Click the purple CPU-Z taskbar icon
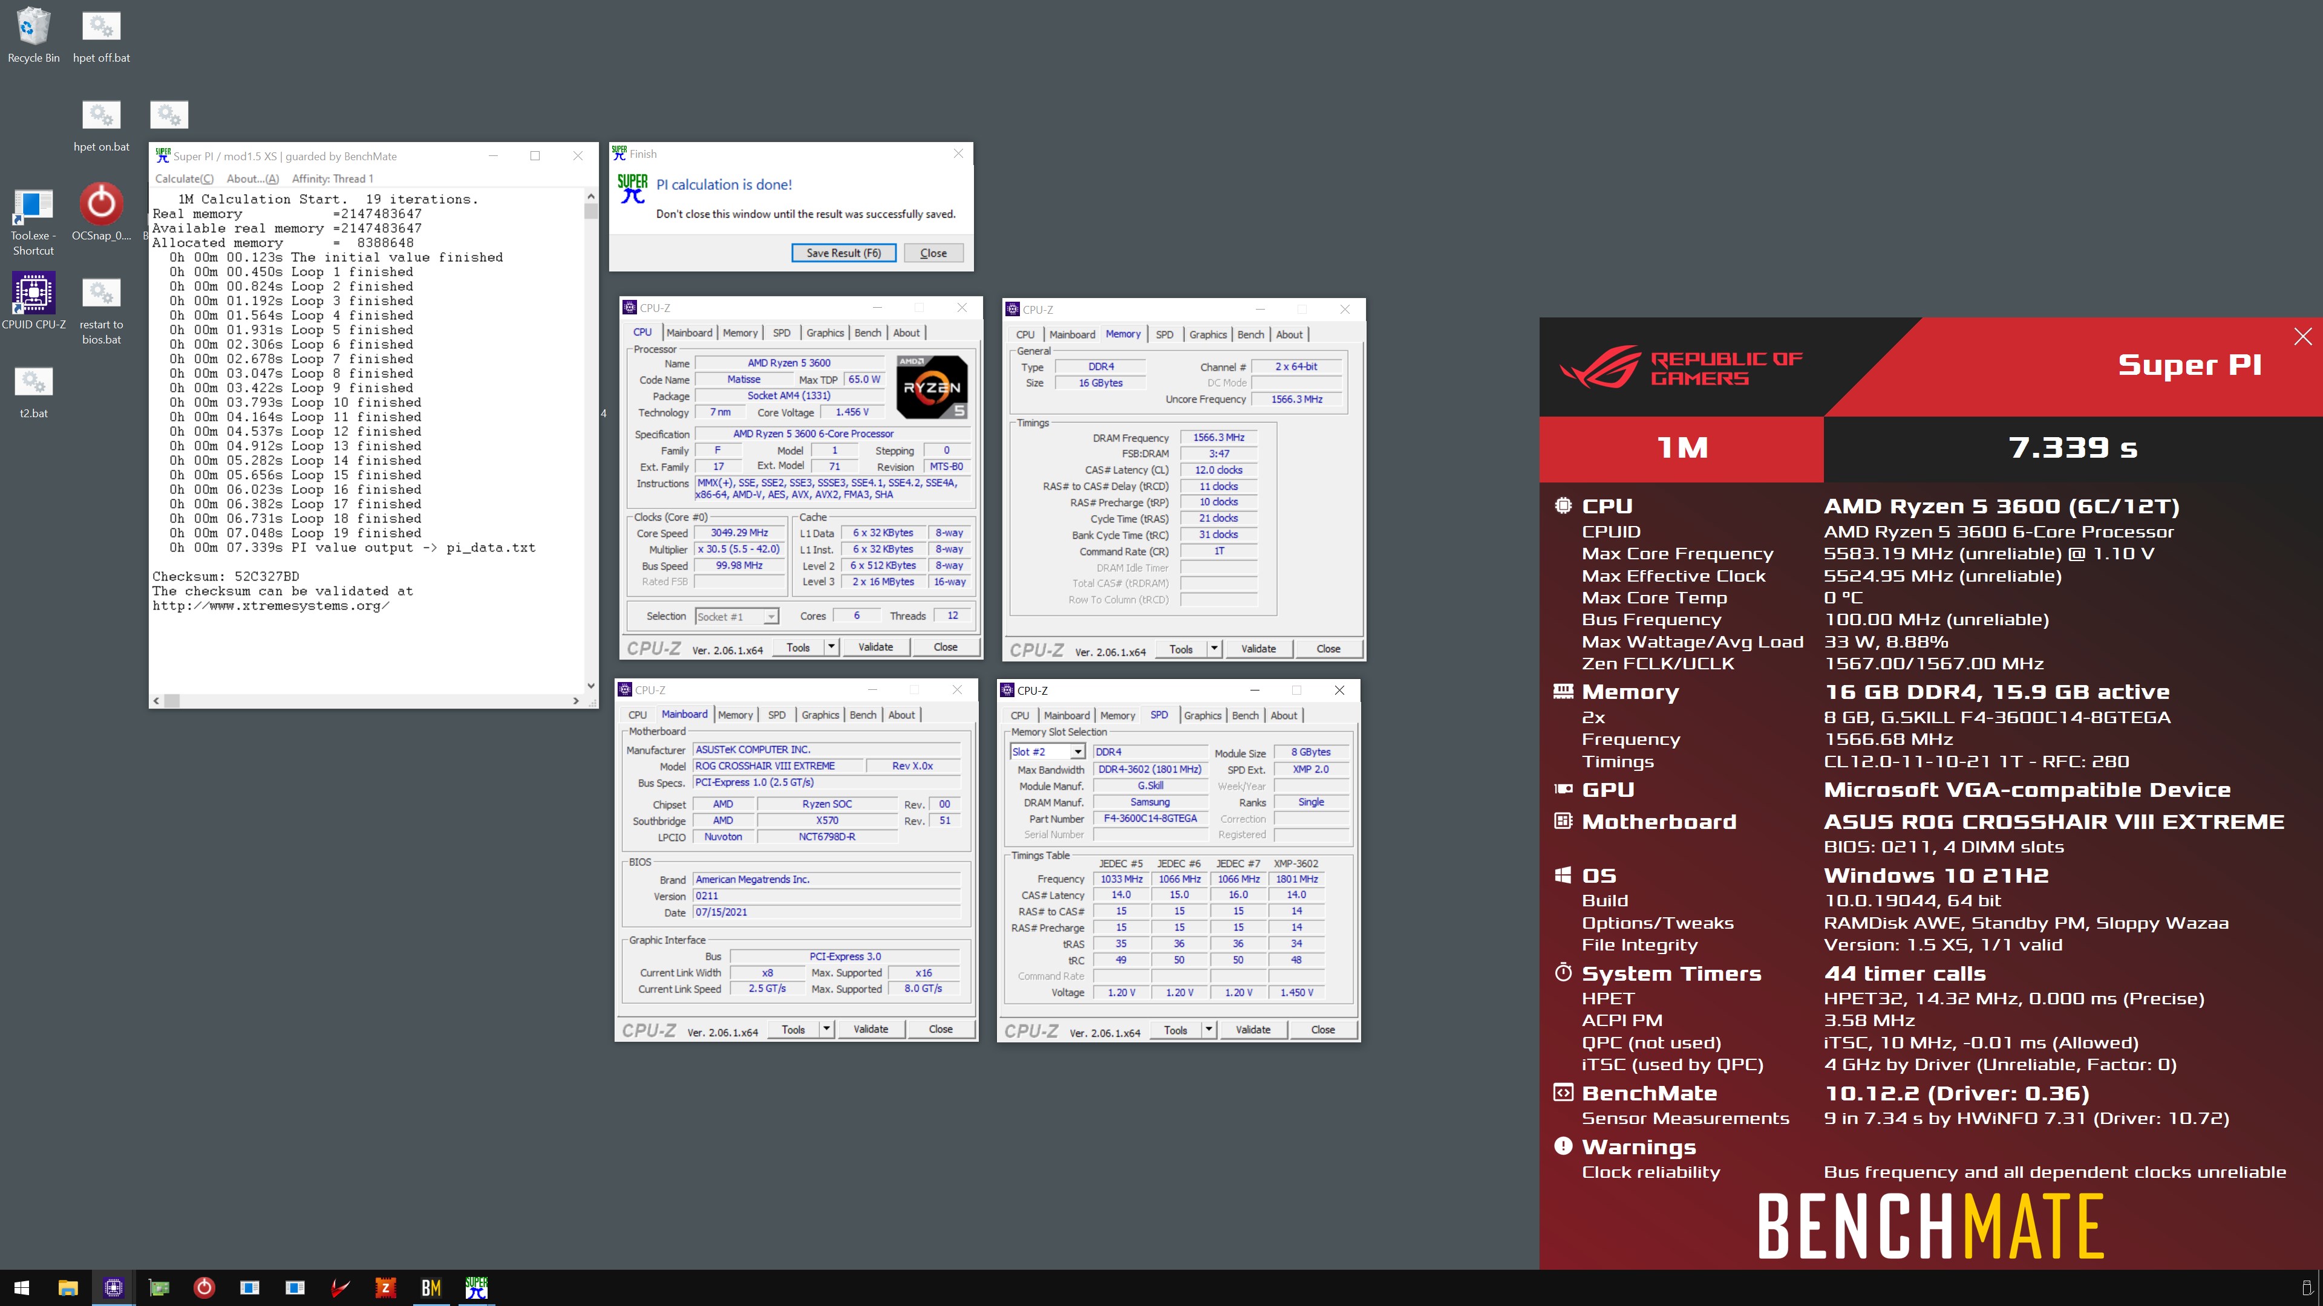Screen dimensions: 2323x1306 [114, 1288]
